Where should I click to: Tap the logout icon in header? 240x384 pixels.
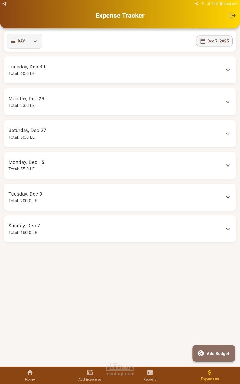pos(232,16)
